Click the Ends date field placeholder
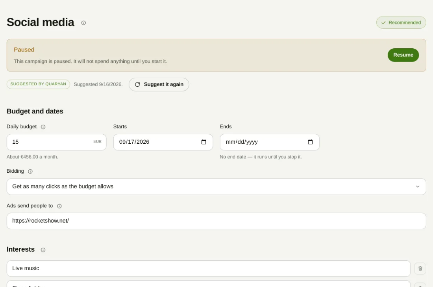This screenshot has height=287, width=433. (242, 142)
